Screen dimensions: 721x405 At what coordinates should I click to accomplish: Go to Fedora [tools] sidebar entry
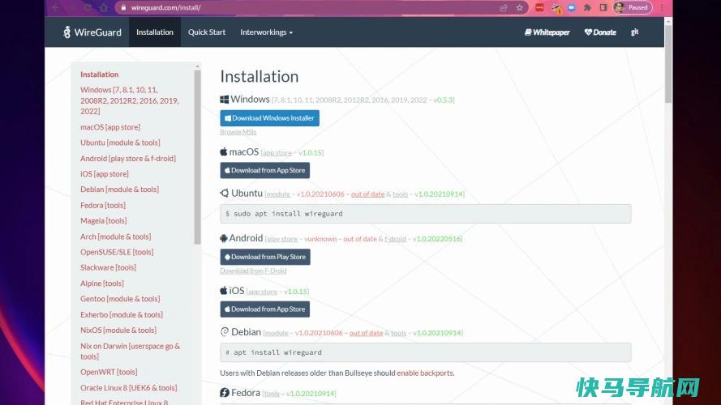tap(103, 205)
